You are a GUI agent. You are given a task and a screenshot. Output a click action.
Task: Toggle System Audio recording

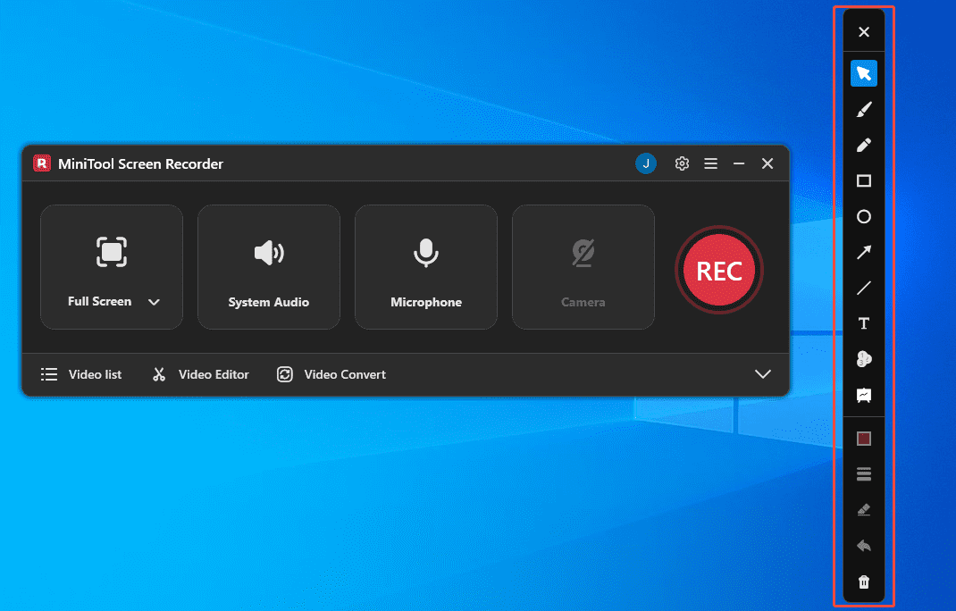[x=268, y=266]
